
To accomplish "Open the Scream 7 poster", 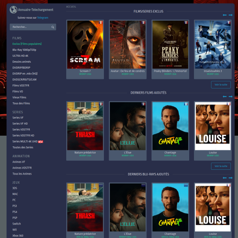I will 85,44.
